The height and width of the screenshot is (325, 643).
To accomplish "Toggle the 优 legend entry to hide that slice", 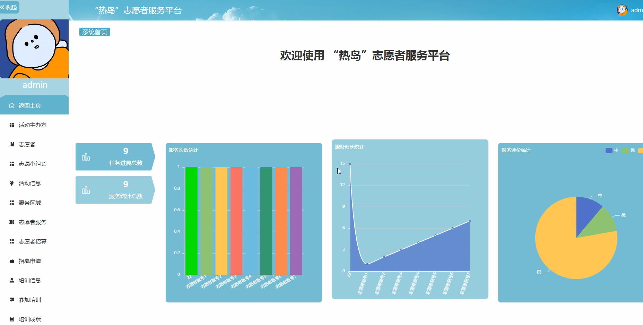I will (x=625, y=150).
